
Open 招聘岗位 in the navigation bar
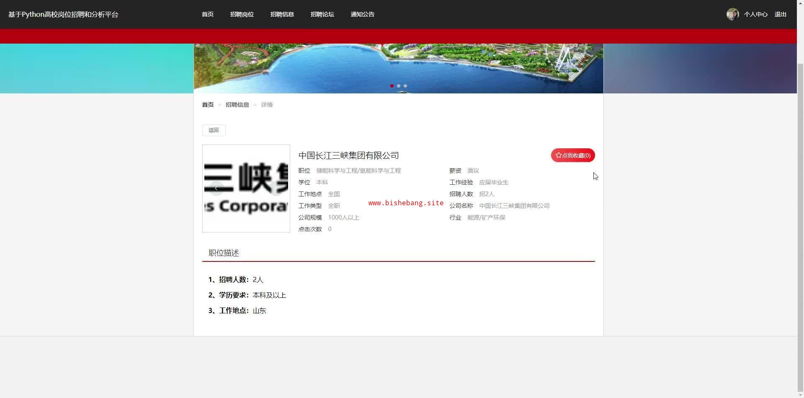pos(242,14)
